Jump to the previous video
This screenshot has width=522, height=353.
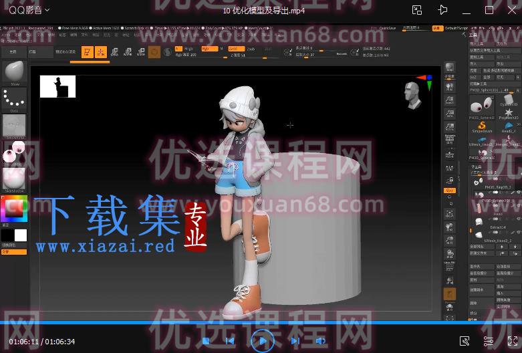coord(230,341)
